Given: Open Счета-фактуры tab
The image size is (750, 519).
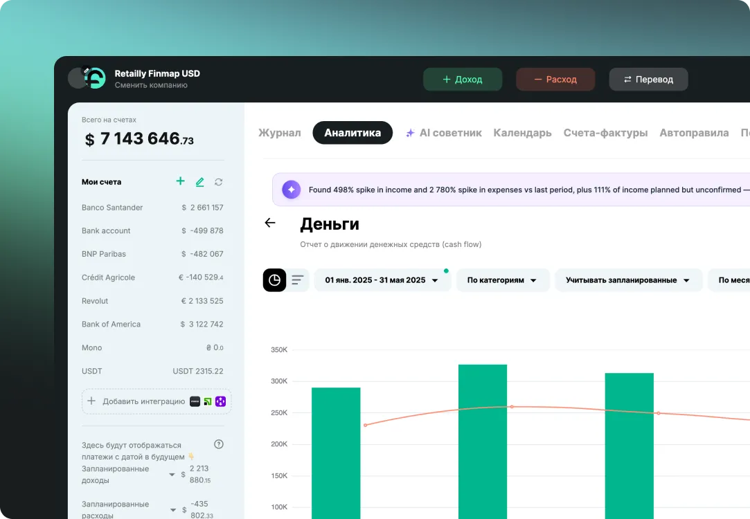Looking at the screenshot, I should tap(605, 133).
